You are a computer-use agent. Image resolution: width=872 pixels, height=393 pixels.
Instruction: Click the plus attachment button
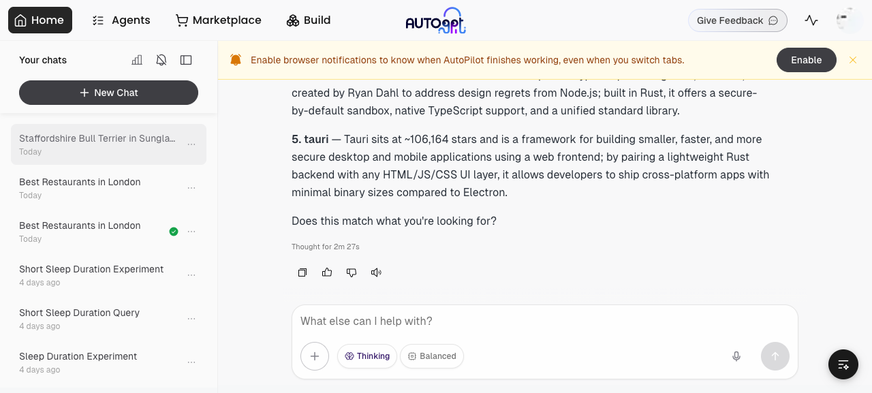(x=315, y=356)
